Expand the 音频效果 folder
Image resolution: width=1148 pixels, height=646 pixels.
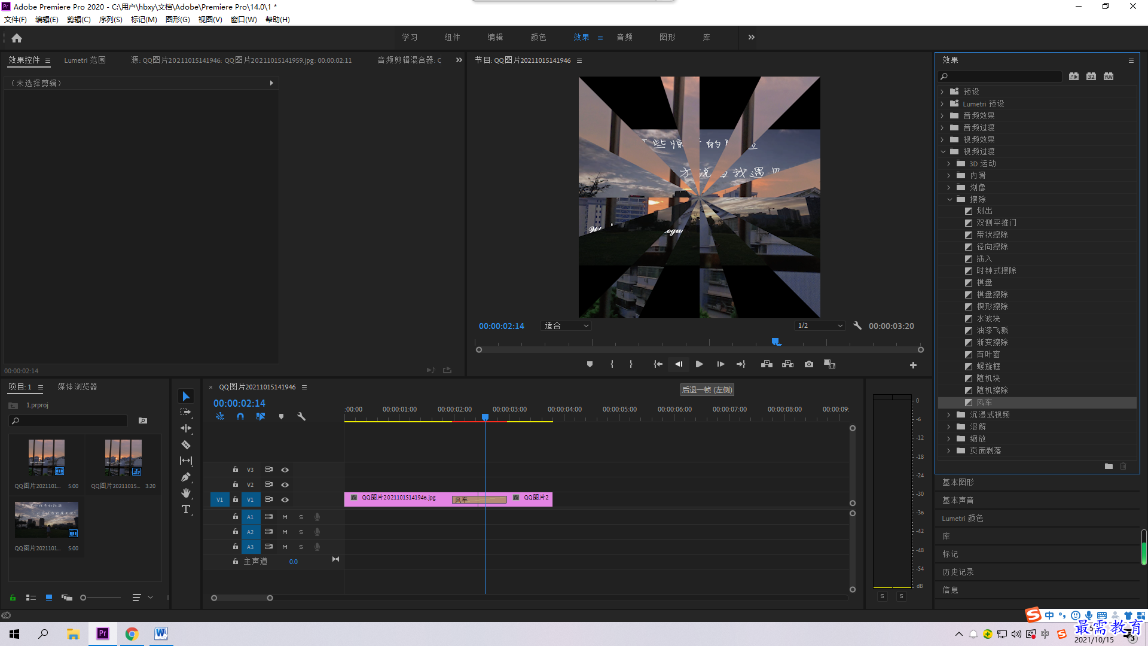(942, 115)
